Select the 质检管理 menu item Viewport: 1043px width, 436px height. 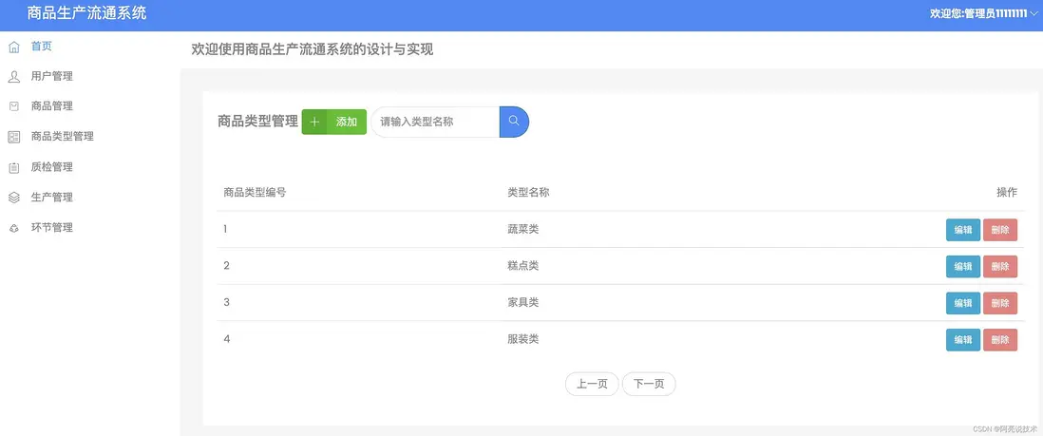click(51, 167)
